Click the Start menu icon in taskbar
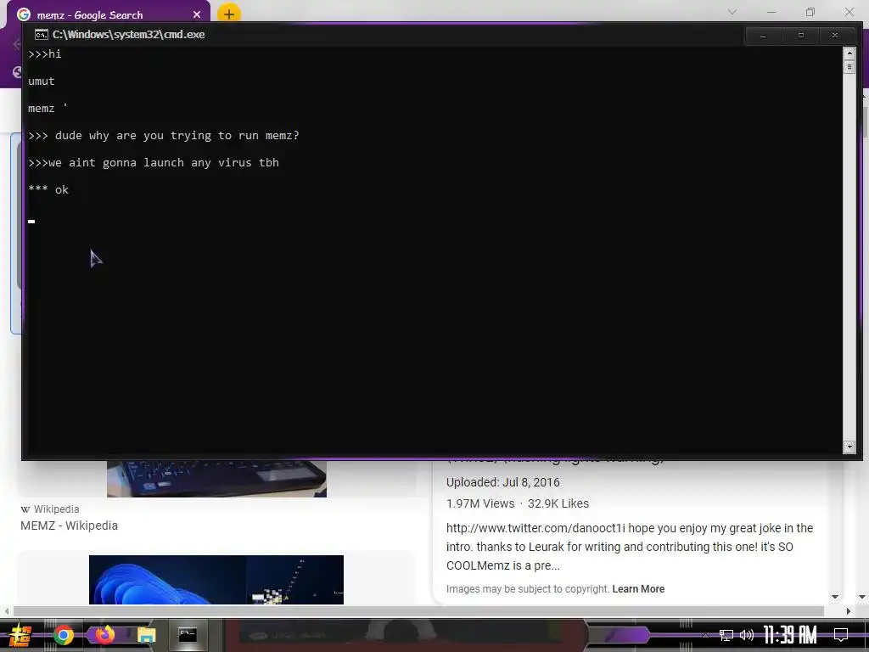The width and height of the screenshot is (869, 652). point(20,635)
